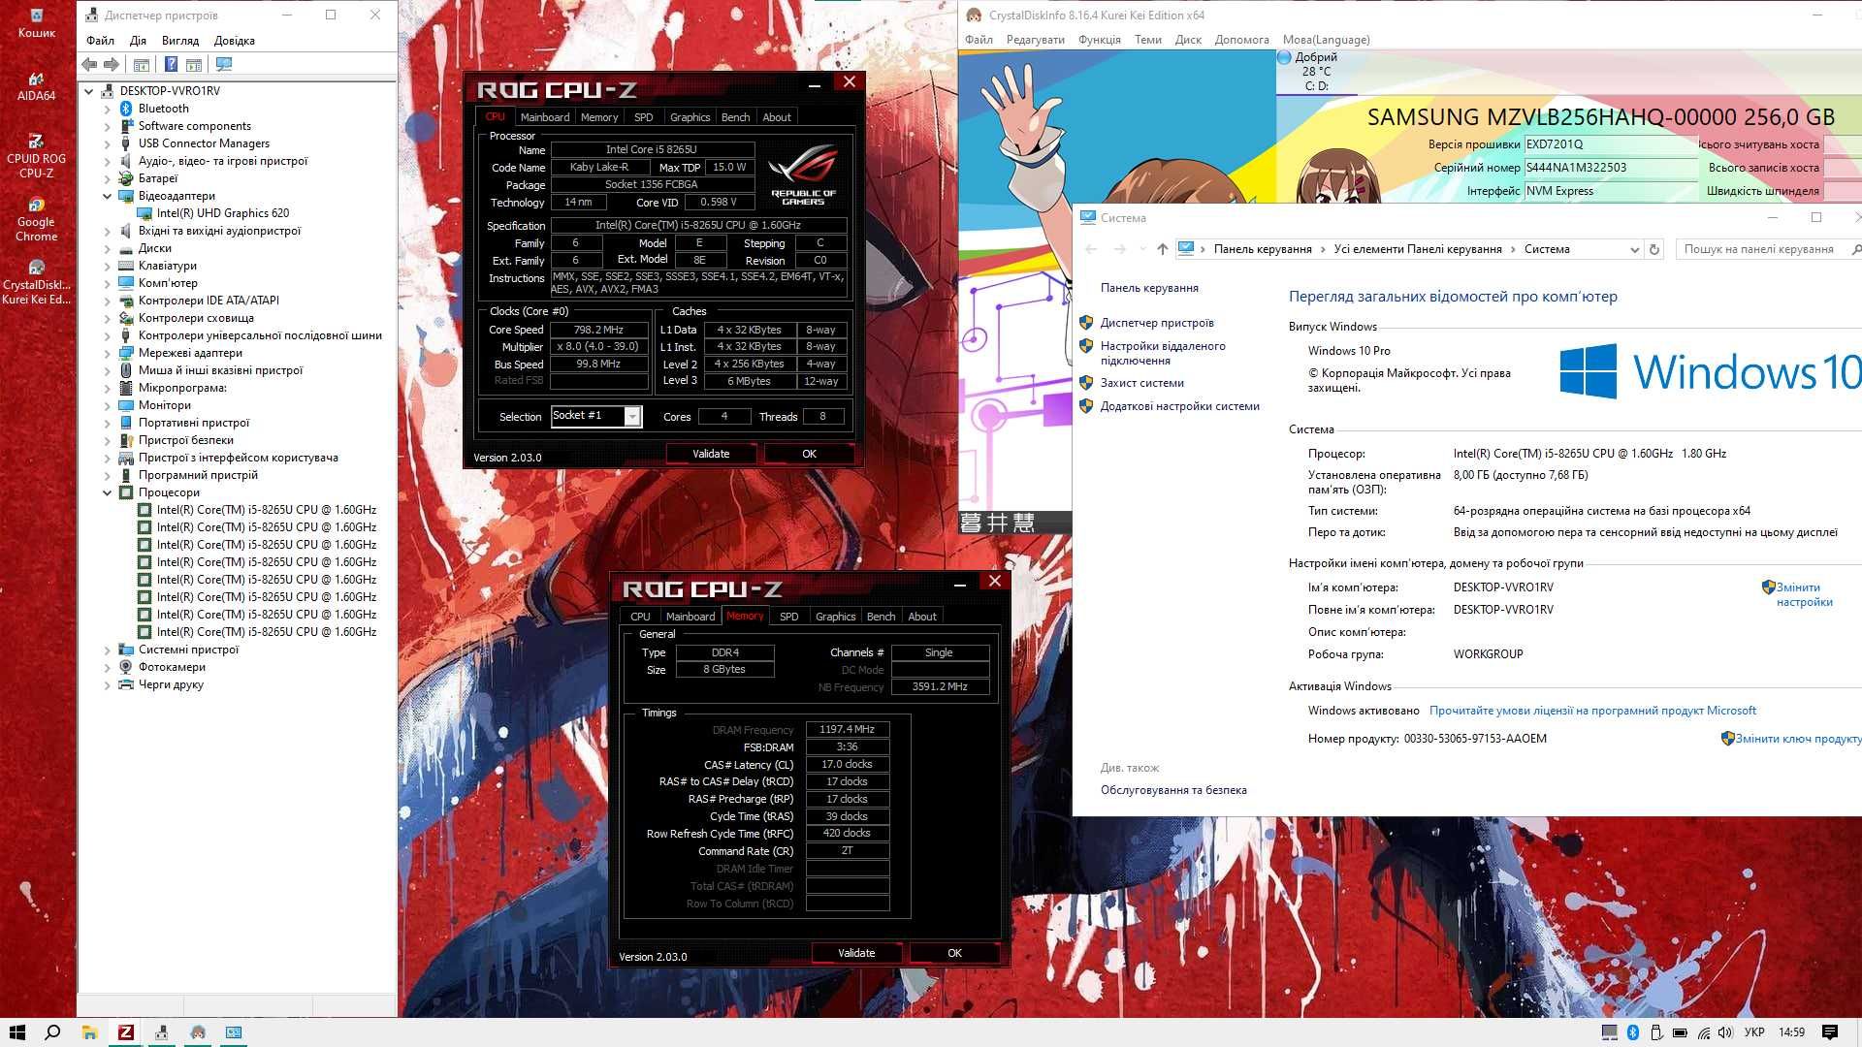This screenshot has width=1862, height=1047.
Task: Expand Фотокамери node
Action: coord(107,667)
